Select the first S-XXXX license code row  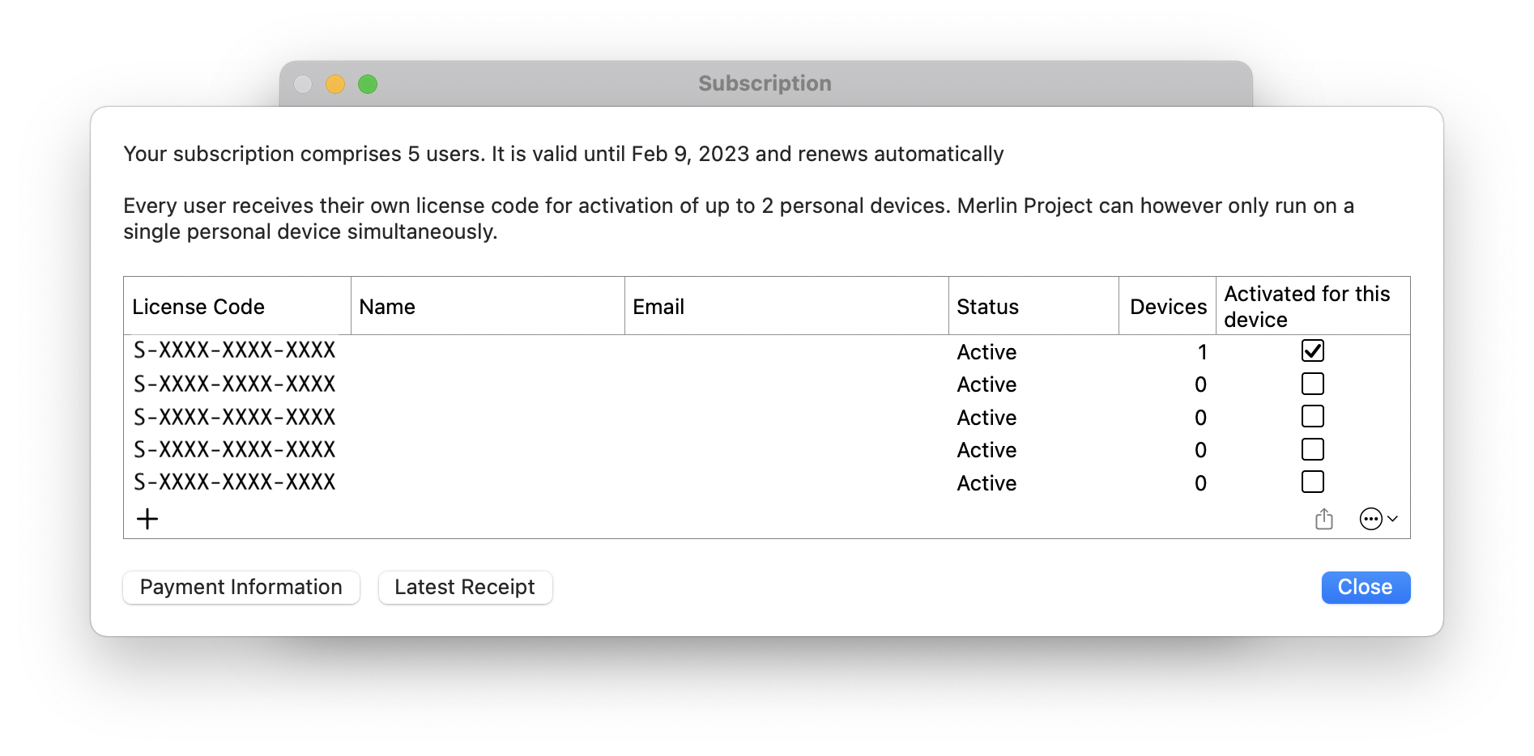coord(235,350)
